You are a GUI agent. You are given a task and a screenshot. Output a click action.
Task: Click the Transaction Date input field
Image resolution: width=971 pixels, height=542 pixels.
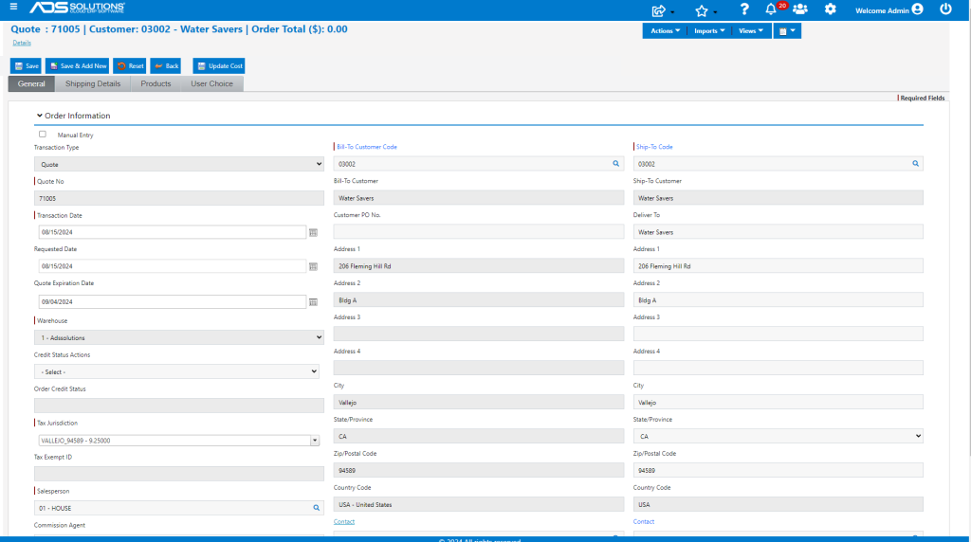tap(173, 232)
